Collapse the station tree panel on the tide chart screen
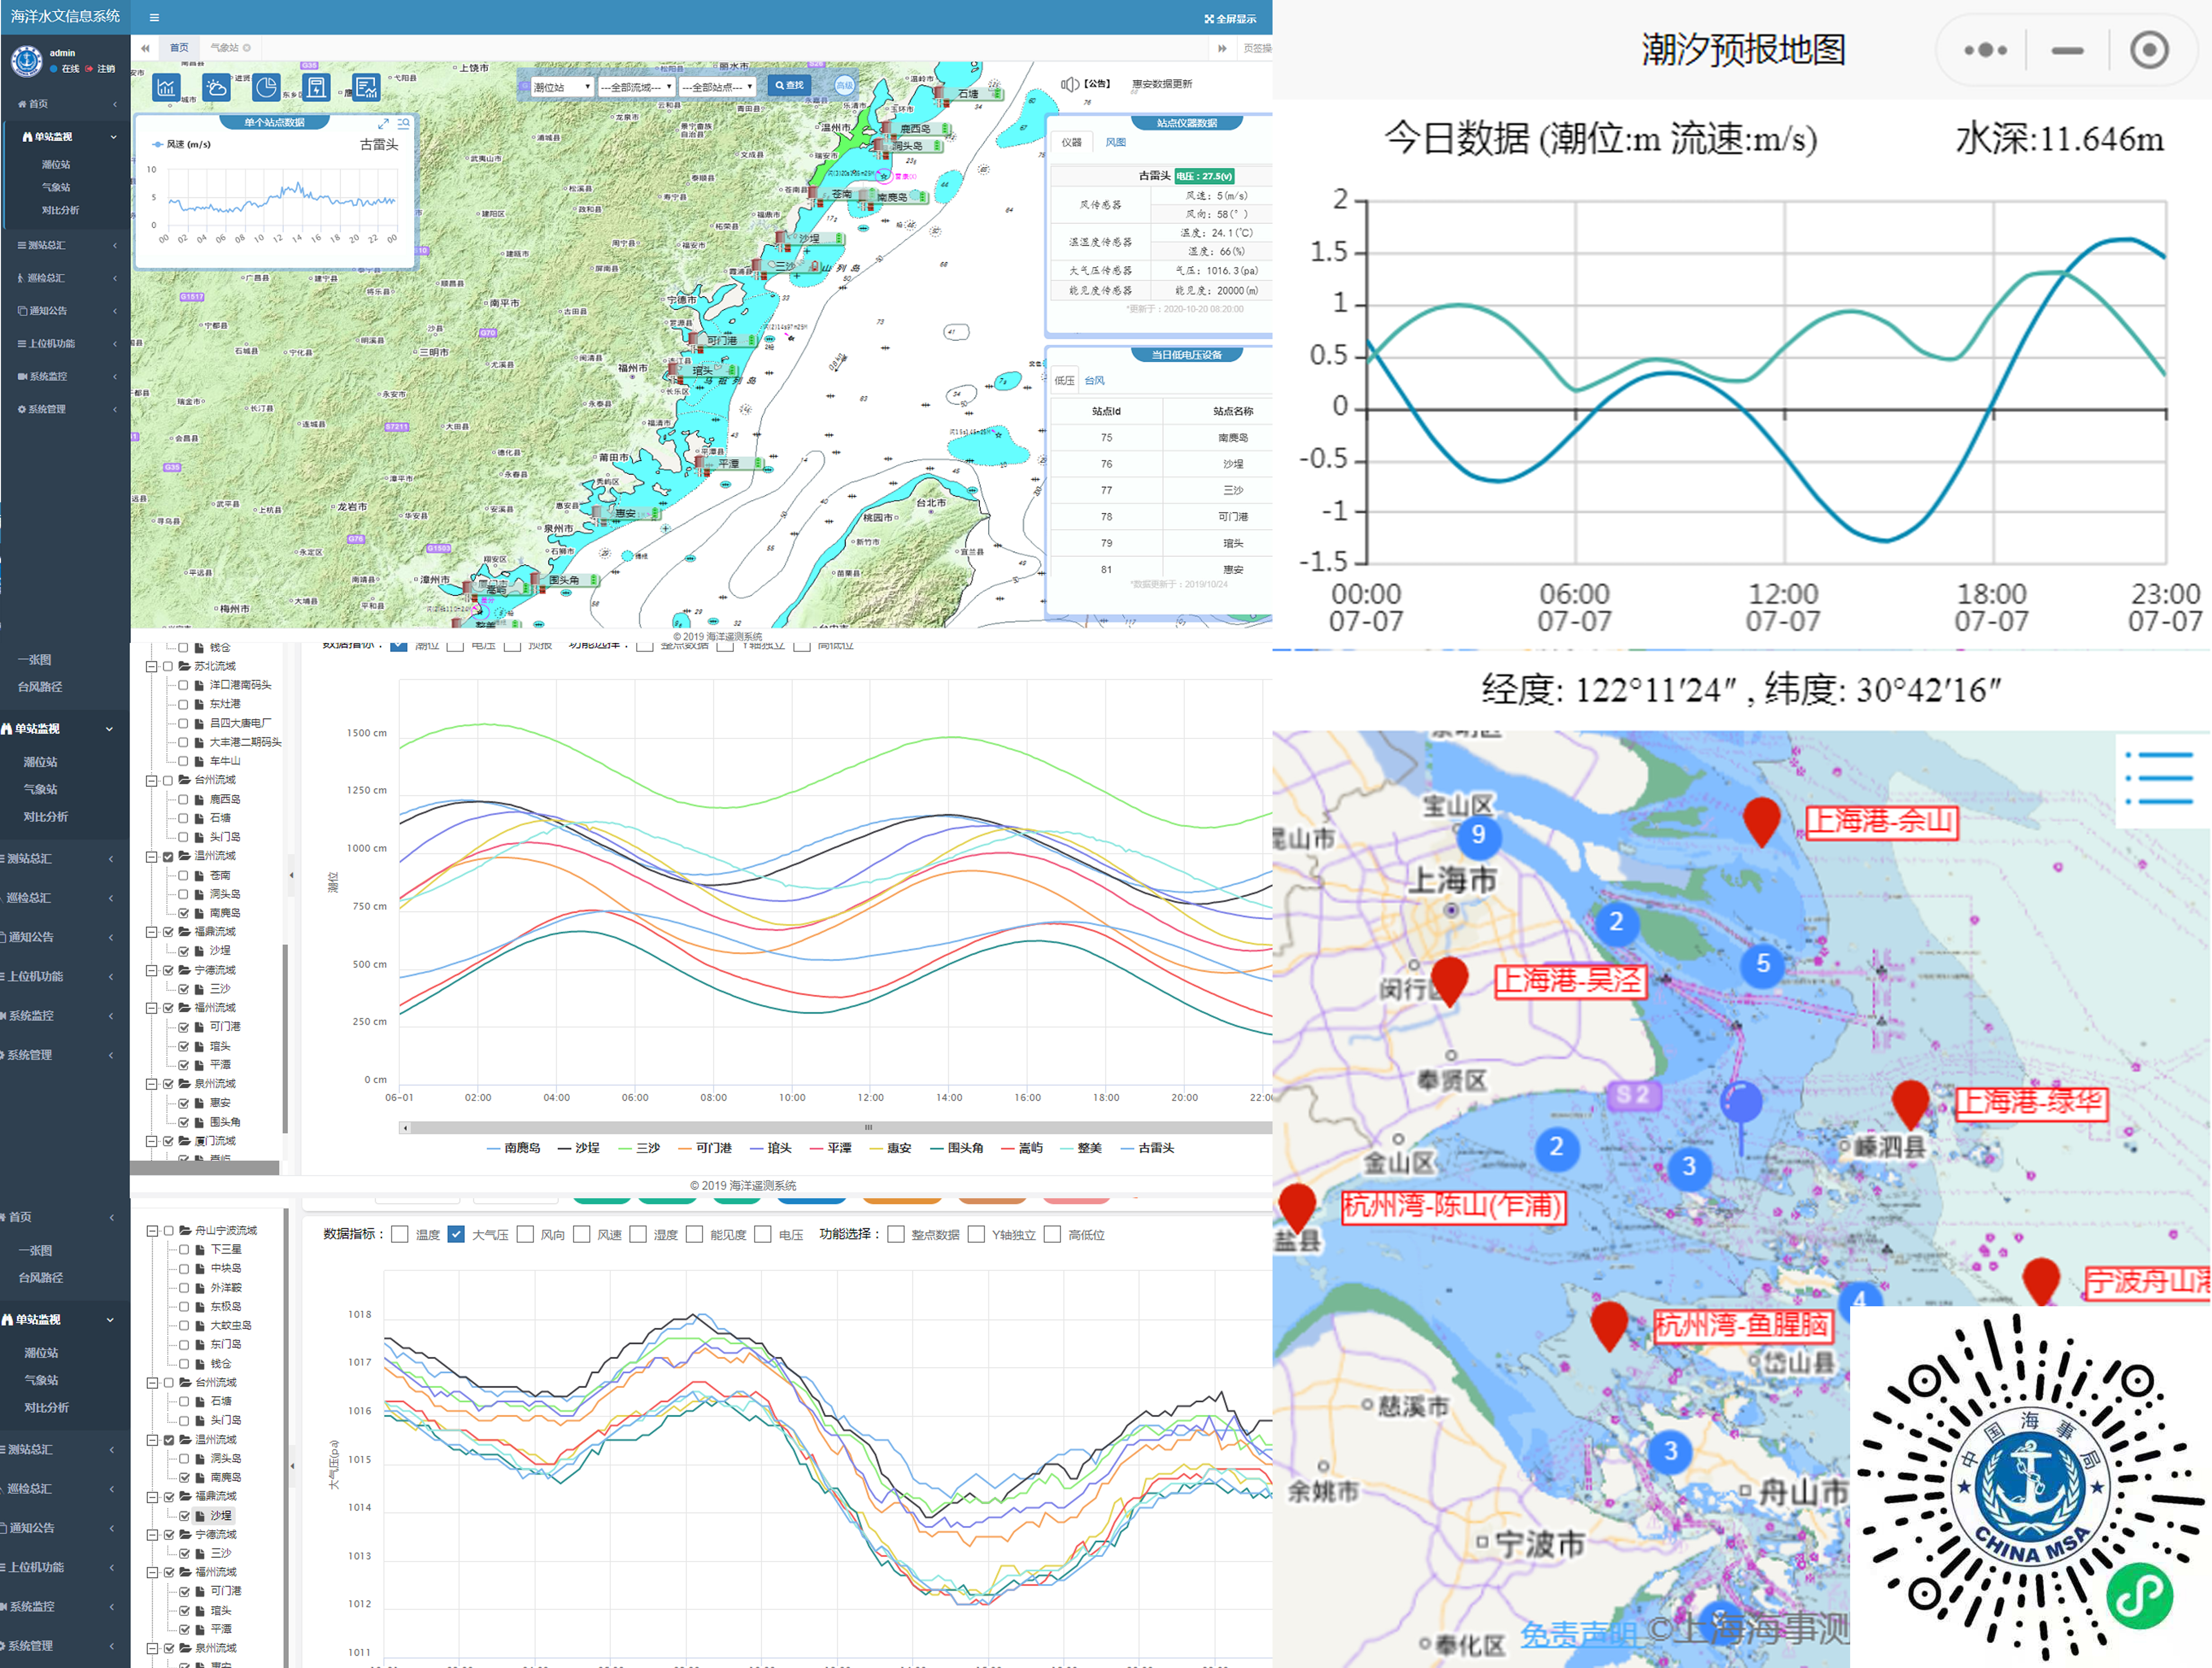2212x1668 pixels. (292, 876)
